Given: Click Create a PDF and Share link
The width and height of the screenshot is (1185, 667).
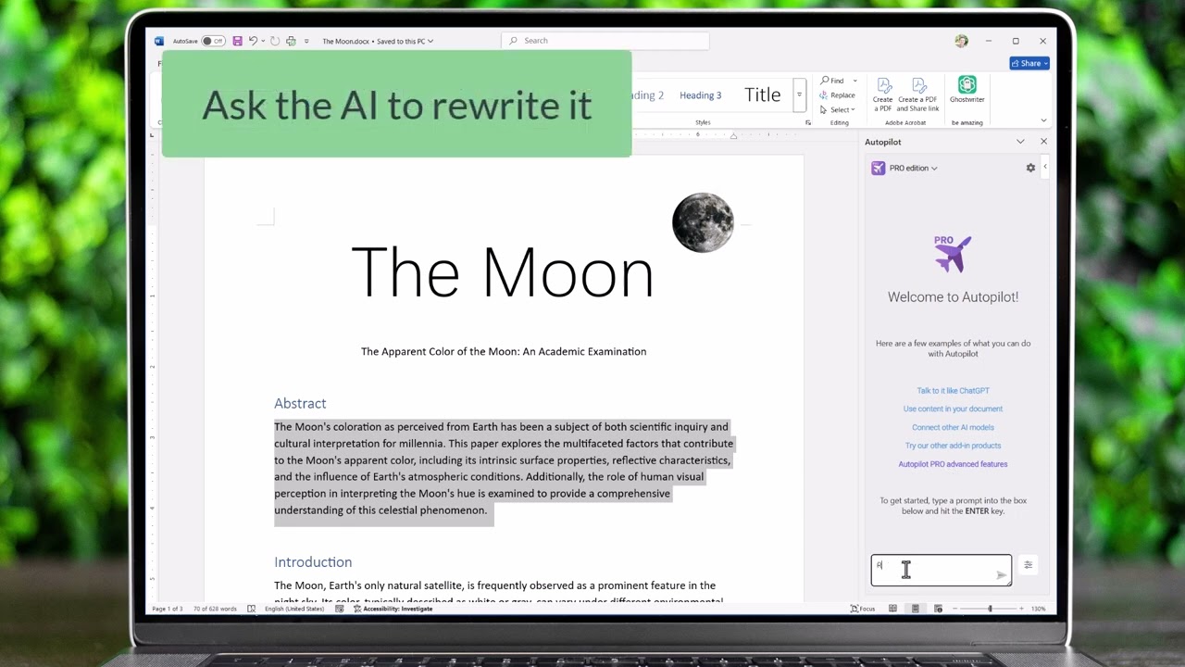Looking at the screenshot, I should 917,94.
